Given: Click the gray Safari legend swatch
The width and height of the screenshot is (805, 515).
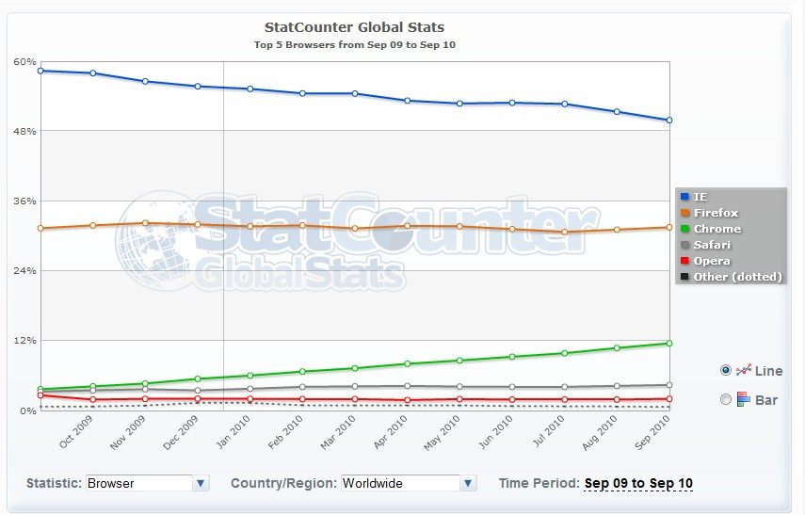Looking at the screenshot, I should click(685, 245).
